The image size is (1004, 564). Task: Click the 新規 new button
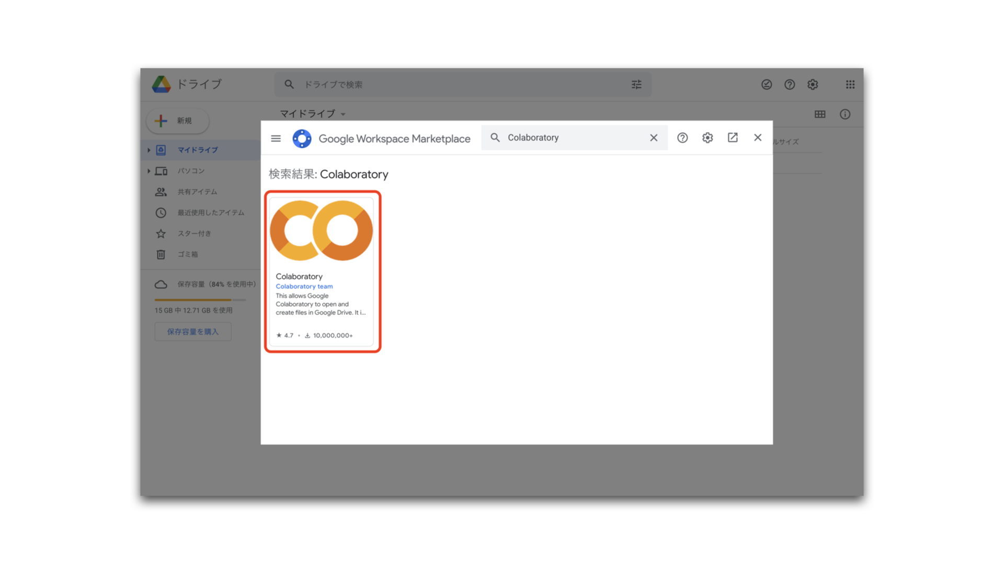pyautogui.click(x=178, y=121)
